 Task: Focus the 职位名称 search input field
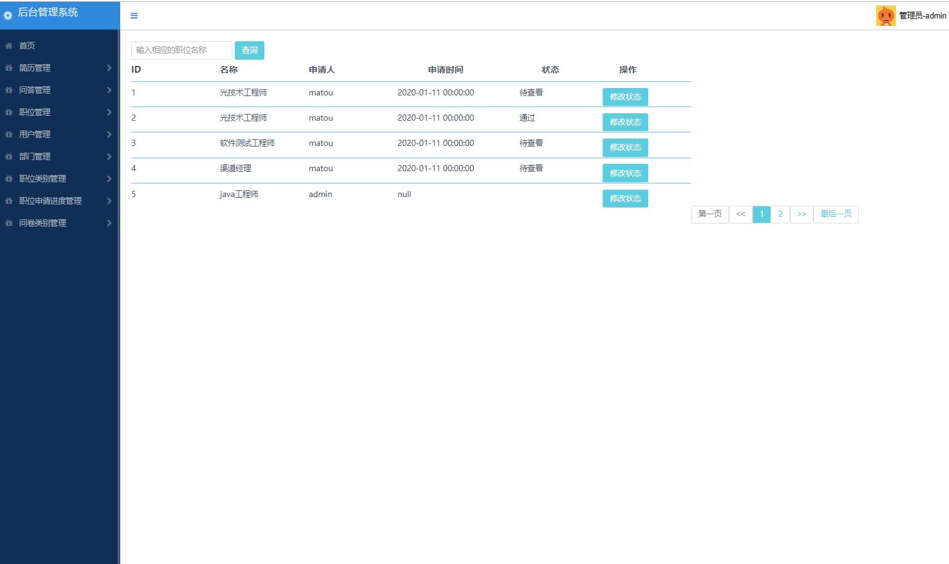[181, 50]
